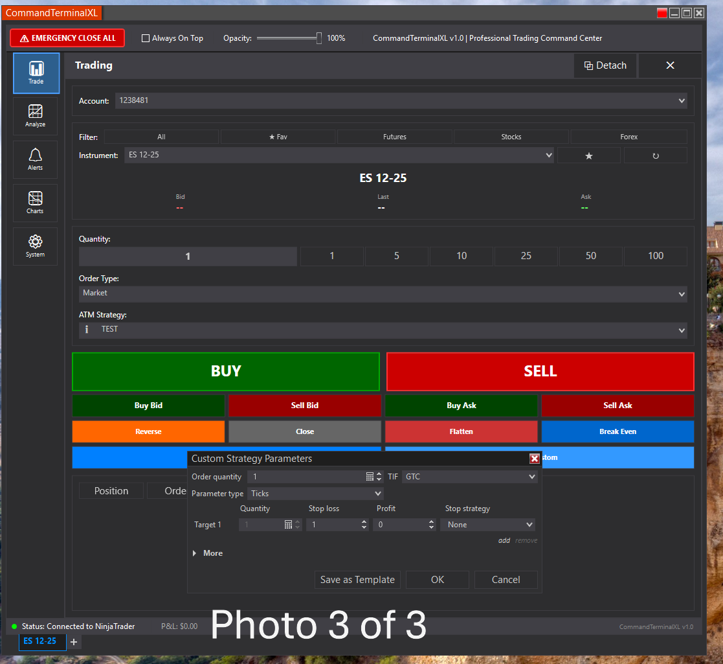Screen dimensions: 723x664
Task: Open the Account dropdown
Action: (x=401, y=101)
